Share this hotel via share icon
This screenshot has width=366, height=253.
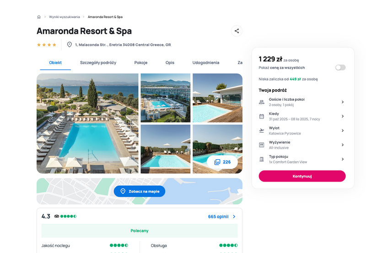[237, 31]
